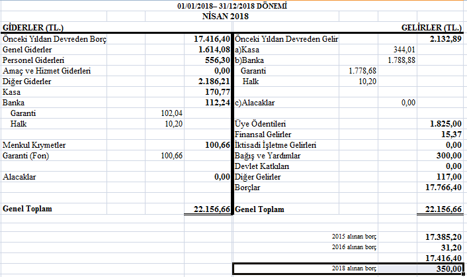This screenshot has height=277, width=467.
Task: Click the 2015 alınan borç note
Action: [354, 237]
